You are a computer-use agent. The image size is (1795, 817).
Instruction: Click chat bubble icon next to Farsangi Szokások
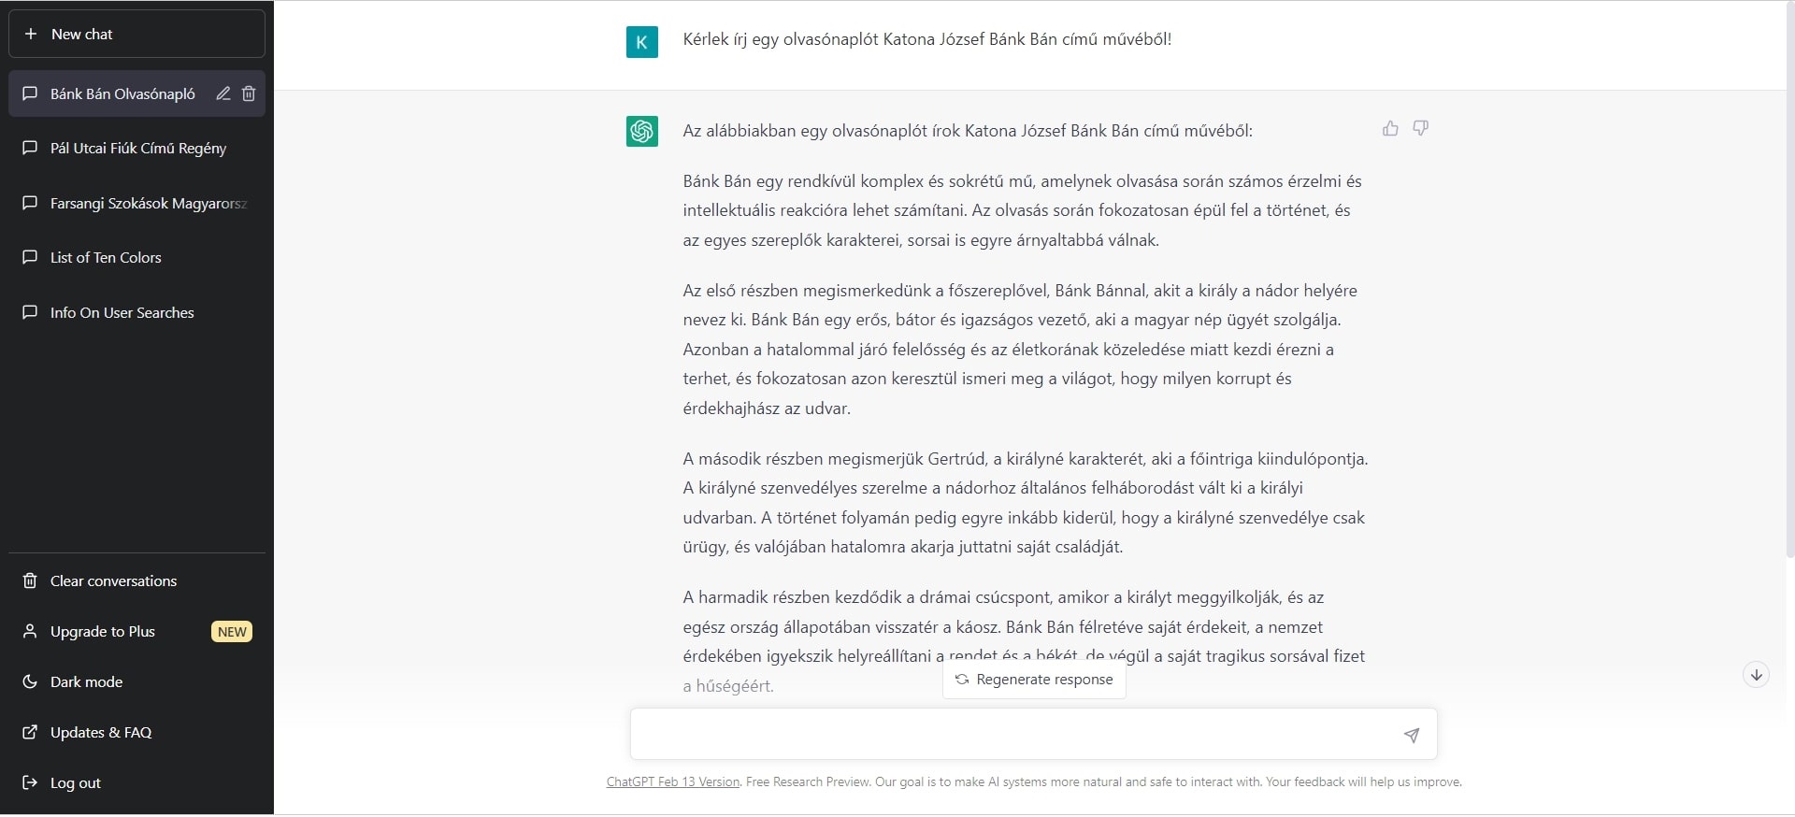click(30, 203)
